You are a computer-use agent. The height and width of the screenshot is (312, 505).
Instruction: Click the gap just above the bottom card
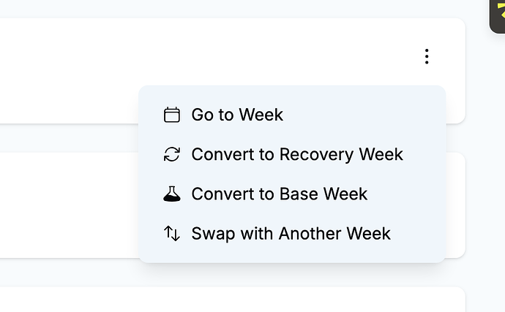tap(220, 273)
